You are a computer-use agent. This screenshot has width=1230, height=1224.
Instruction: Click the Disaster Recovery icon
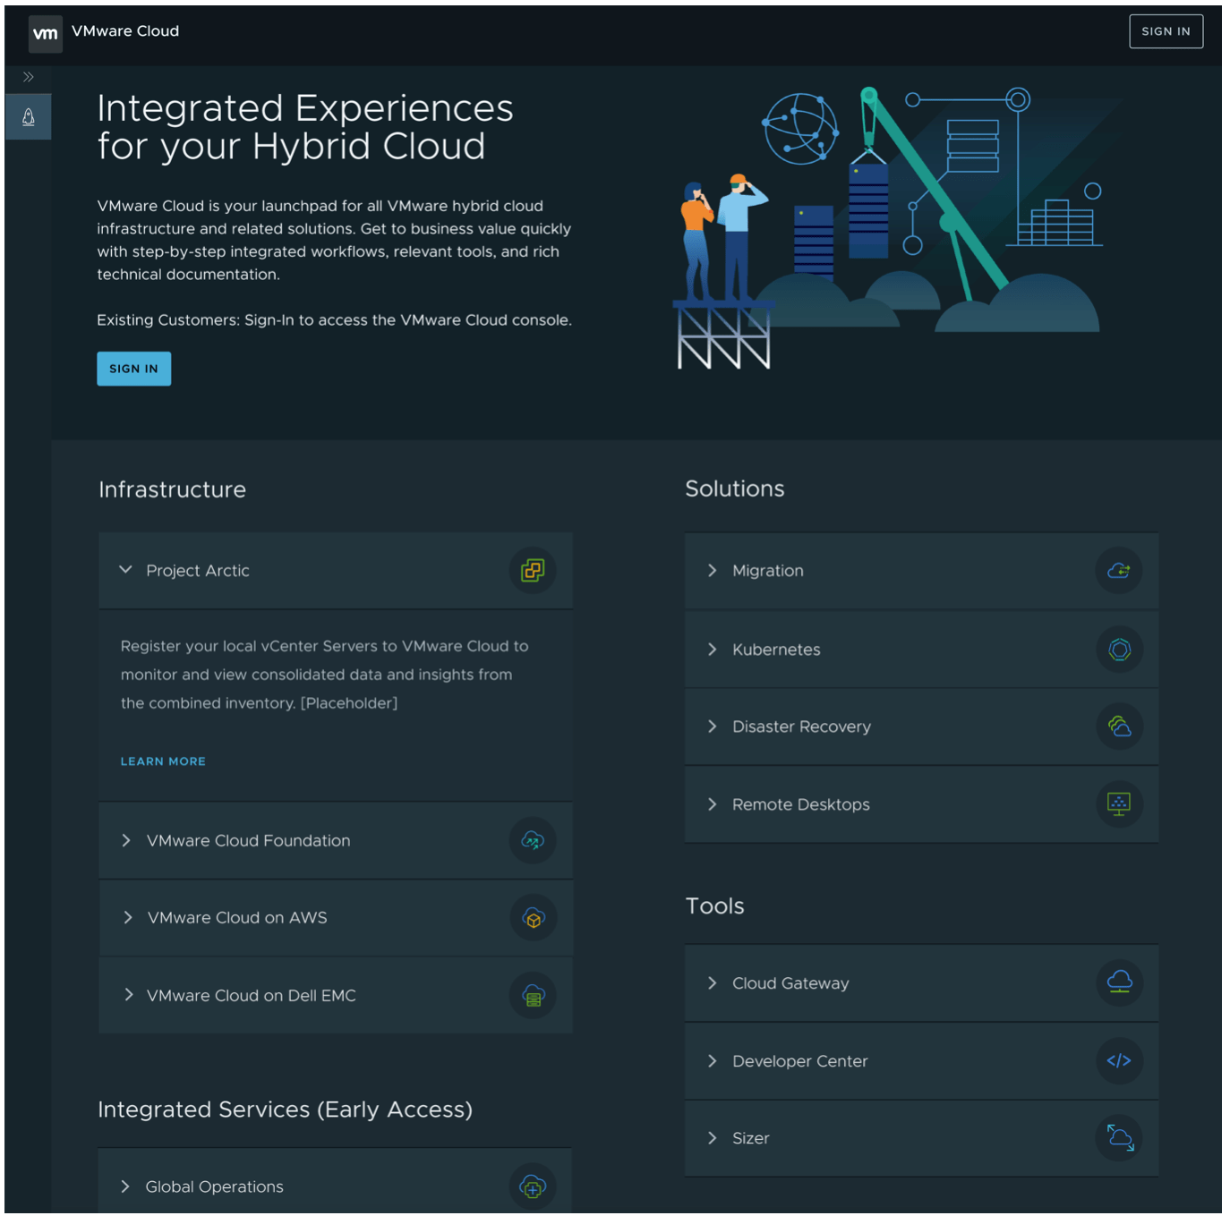[1119, 727]
